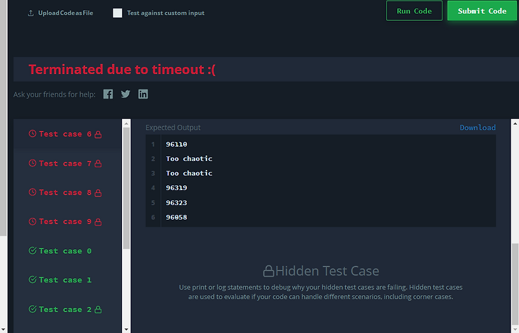This screenshot has height=333, width=519.
Task: Click Upload Code as File link
Action: point(66,13)
